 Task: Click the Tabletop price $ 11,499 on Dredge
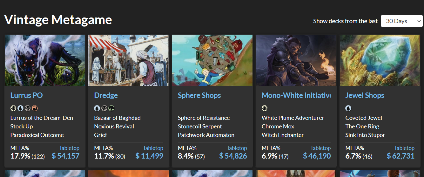click(x=149, y=156)
